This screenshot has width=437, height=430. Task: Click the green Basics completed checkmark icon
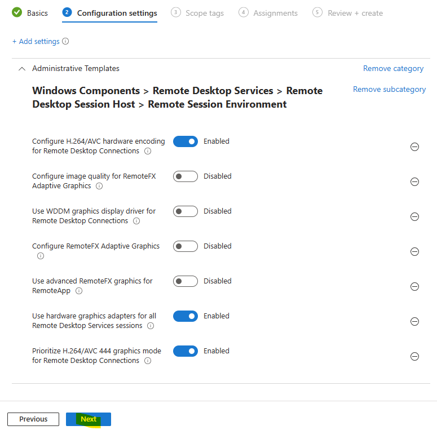17,12
